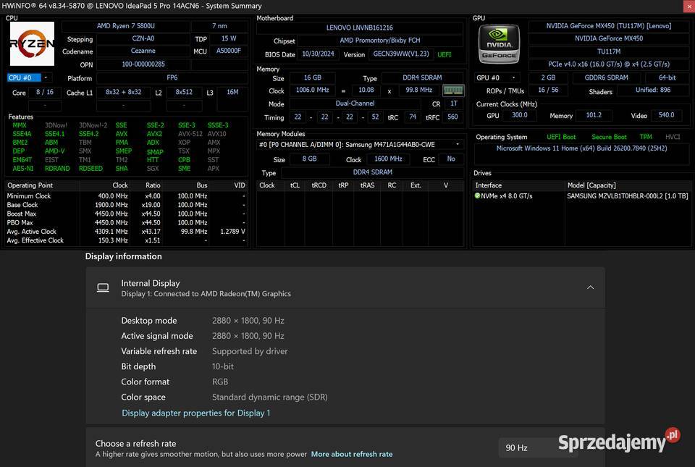695x467 pixels.
Task: Open the More about refresh rate link
Action: coord(352,454)
